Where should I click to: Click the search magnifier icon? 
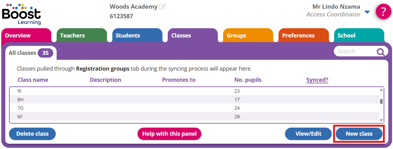click(x=381, y=52)
